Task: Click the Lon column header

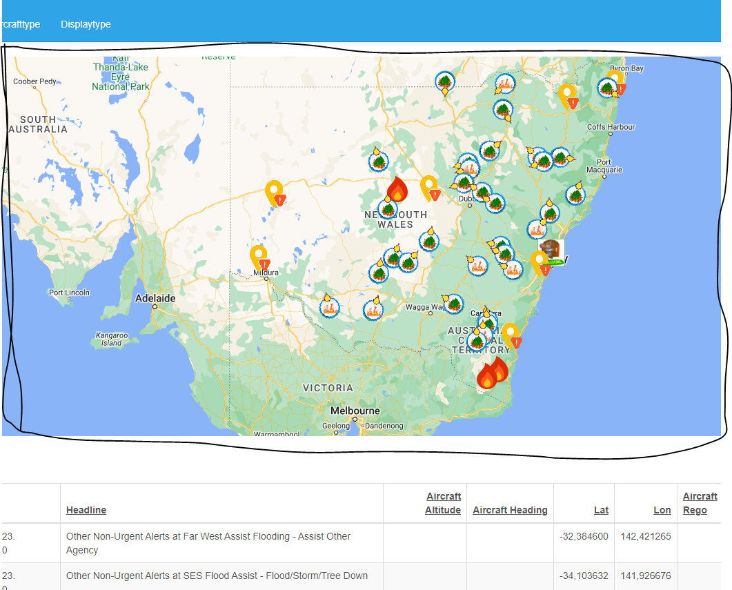Action: click(662, 510)
